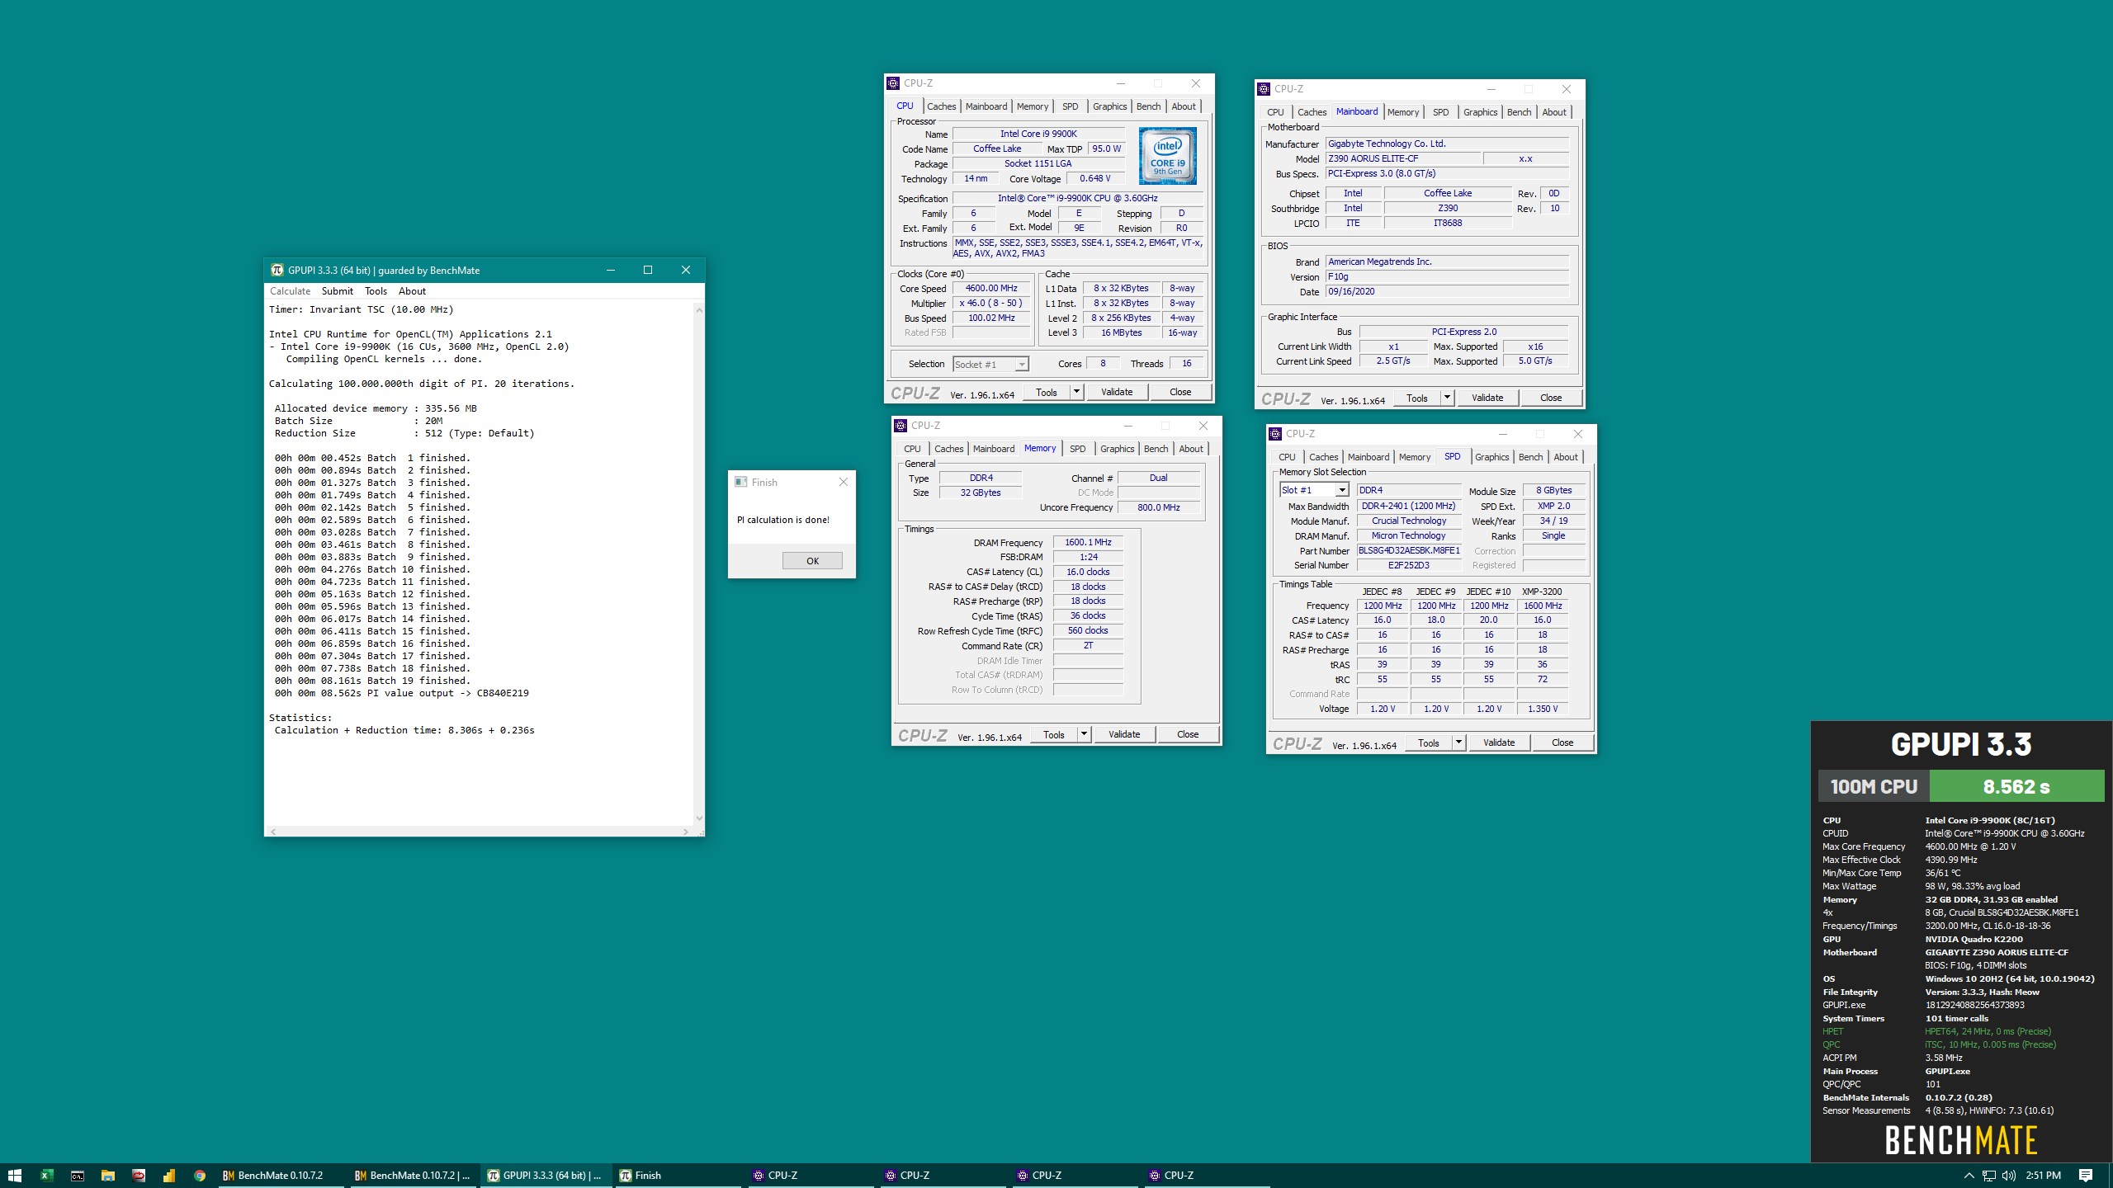The width and height of the screenshot is (2113, 1188).
Task: Open the Tools menu in GPUPI
Action: (x=376, y=291)
